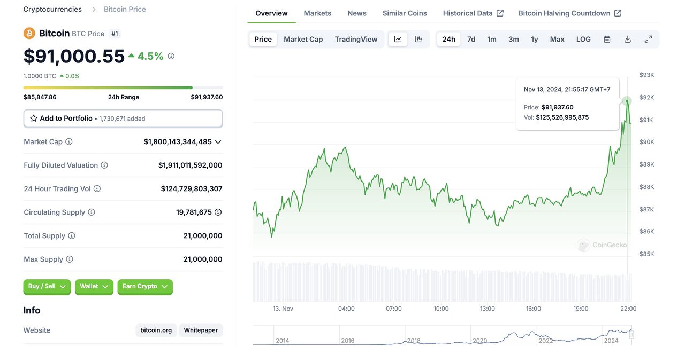Click the price peak marker on chart

click(x=627, y=101)
